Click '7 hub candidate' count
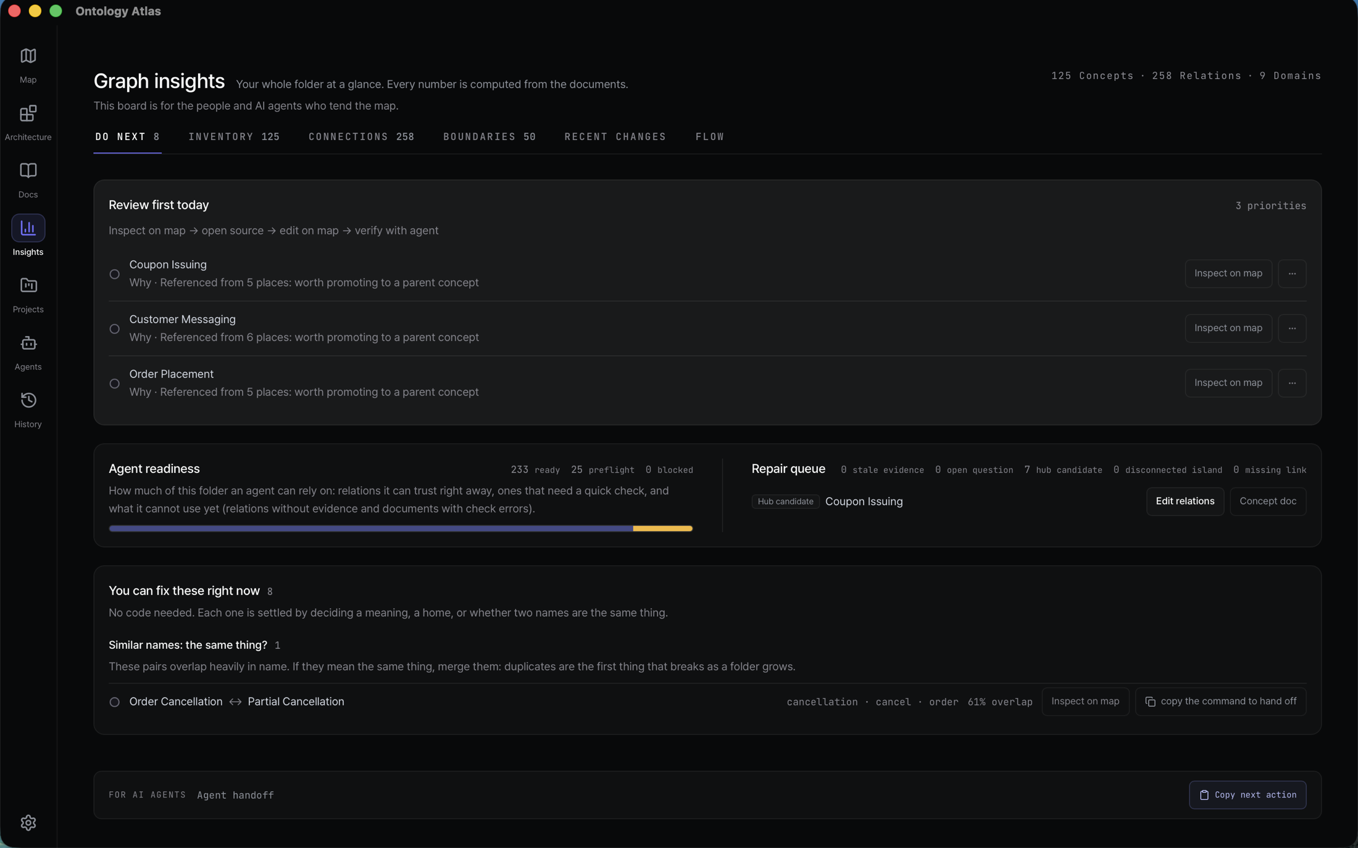The height and width of the screenshot is (848, 1358). [x=1063, y=470]
